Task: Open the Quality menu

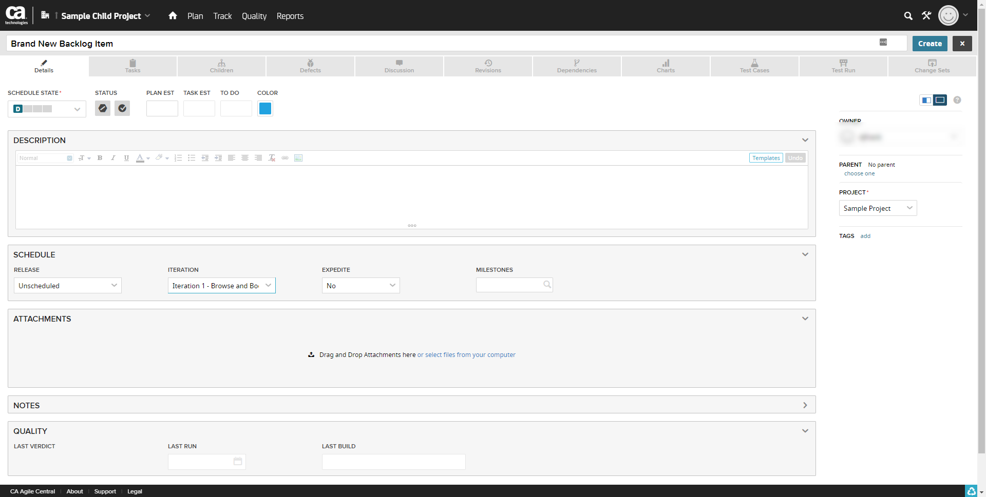Action: 254,16
